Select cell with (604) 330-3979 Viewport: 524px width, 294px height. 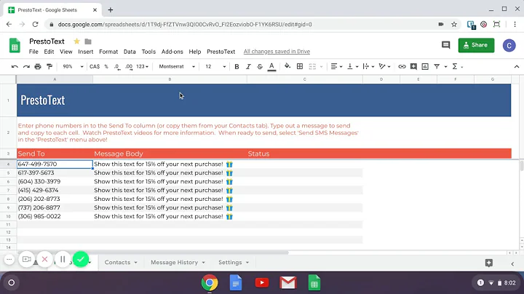coord(55,181)
